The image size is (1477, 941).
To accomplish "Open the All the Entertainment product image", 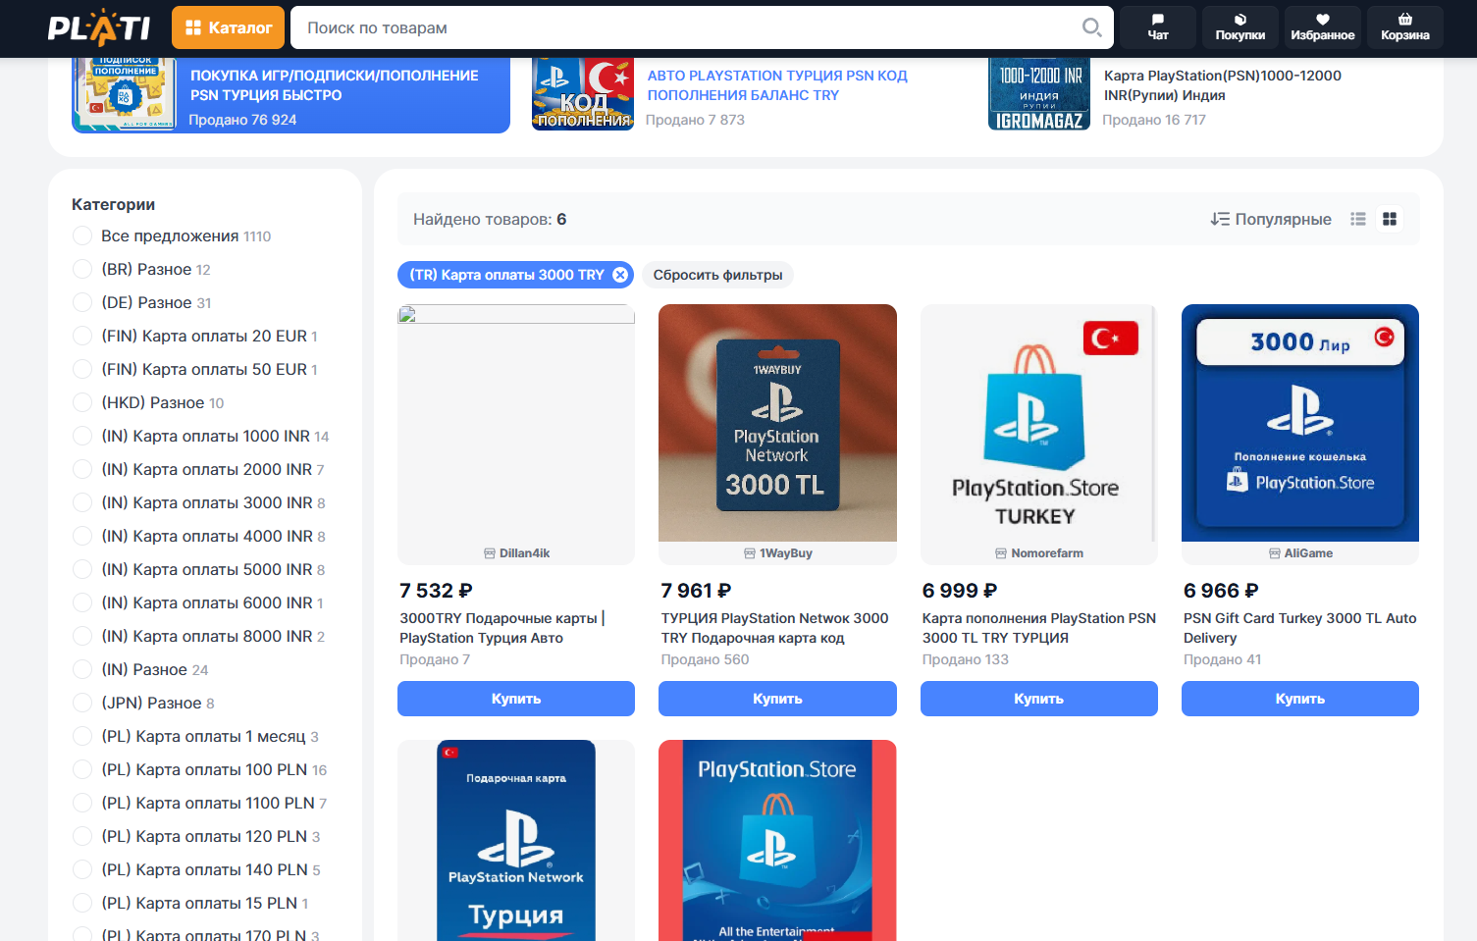I will click(x=777, y=840).
